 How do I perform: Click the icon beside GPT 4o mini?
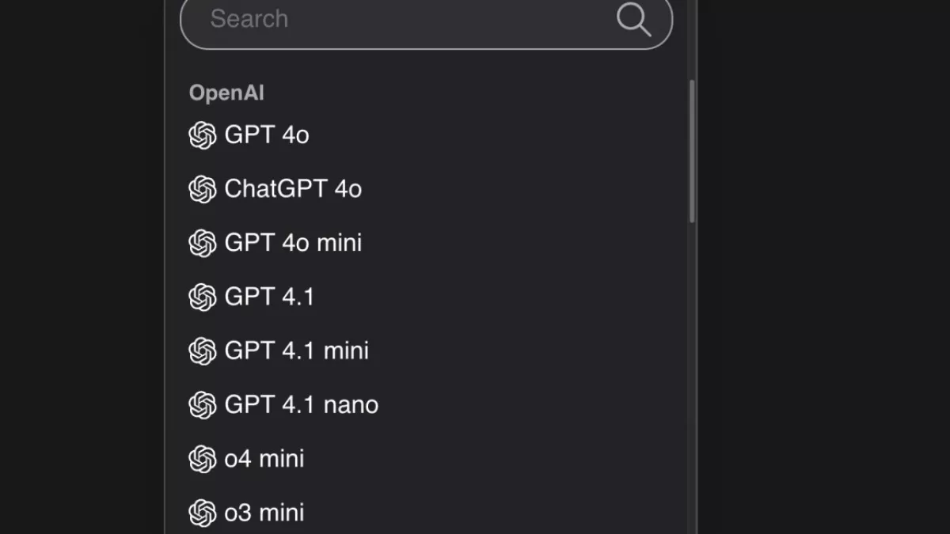click(203, 243)
